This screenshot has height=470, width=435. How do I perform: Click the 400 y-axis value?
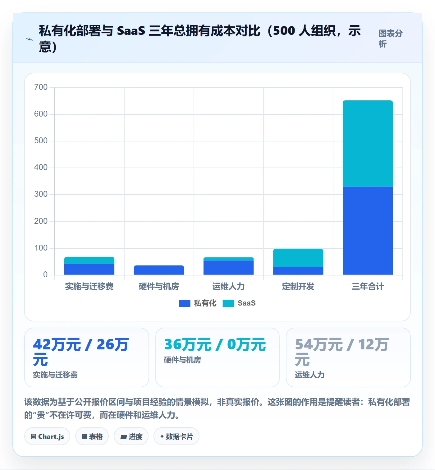coord(41,168)
